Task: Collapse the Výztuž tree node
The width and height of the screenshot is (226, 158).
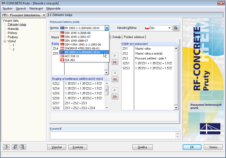Action: coord(5,41)
